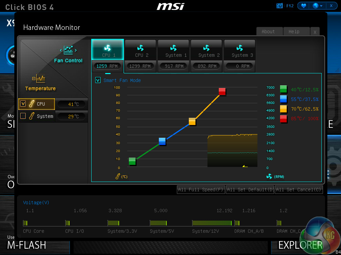
Task: Check the System temperature checkbox
Action: [23, 116]
